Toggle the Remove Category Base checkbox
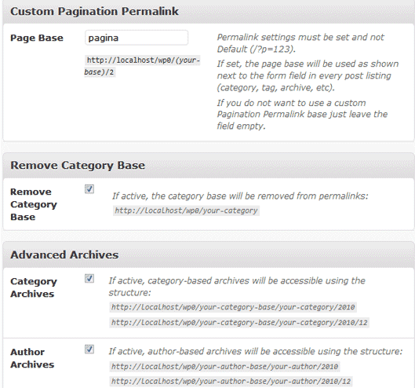 (x=89, y=189)
